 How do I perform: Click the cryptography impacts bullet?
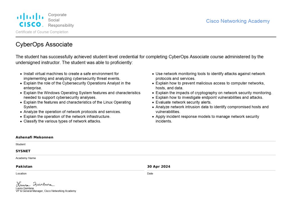[x=214, y=93]
